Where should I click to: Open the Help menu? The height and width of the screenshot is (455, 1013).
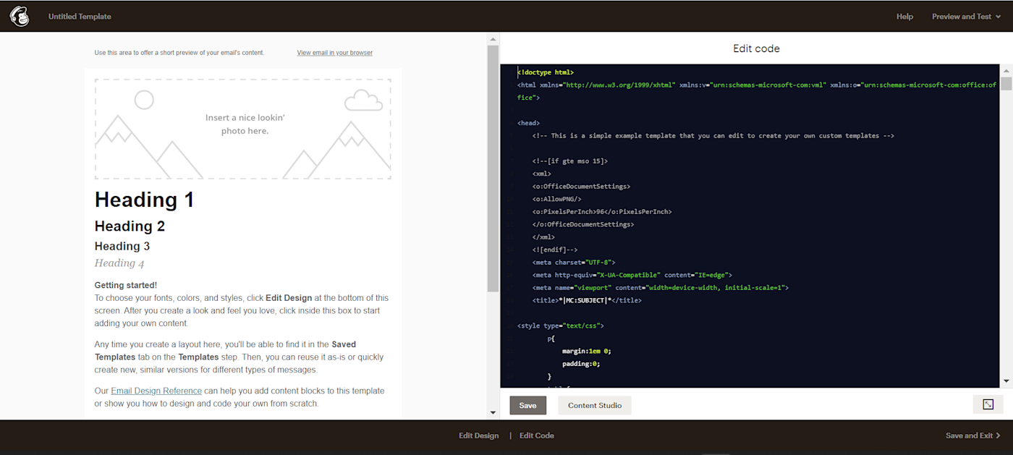904,17
